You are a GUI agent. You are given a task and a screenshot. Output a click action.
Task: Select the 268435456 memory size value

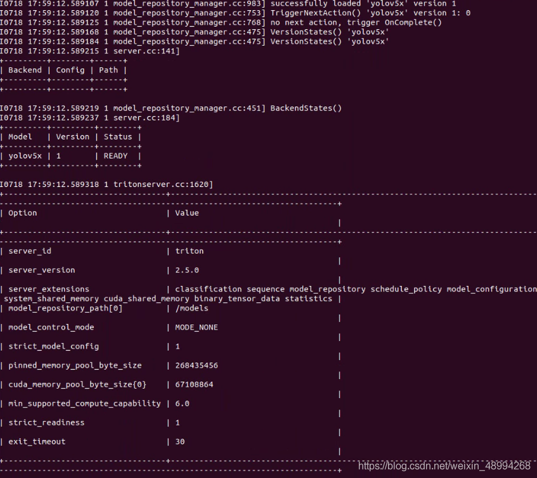(197, 365)
